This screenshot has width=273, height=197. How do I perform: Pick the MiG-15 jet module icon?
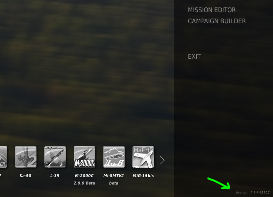click(x=143, y=157)
